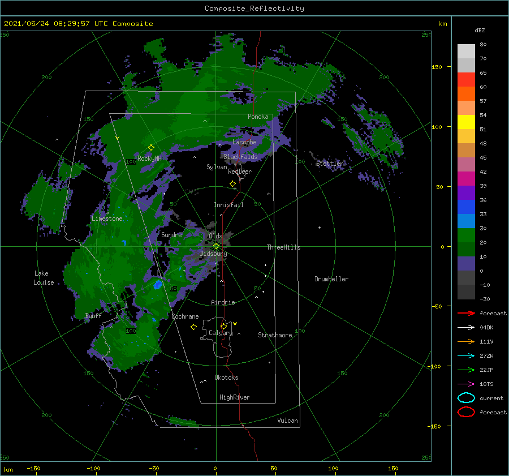Click the Cochrane city label
Image resolution: width=509 pixels, height=476 pixels.
point(185,316)
